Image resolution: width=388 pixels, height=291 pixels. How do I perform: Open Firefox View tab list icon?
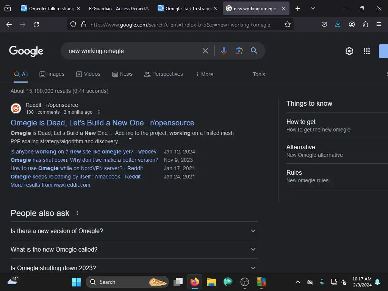tap(8, 9)
